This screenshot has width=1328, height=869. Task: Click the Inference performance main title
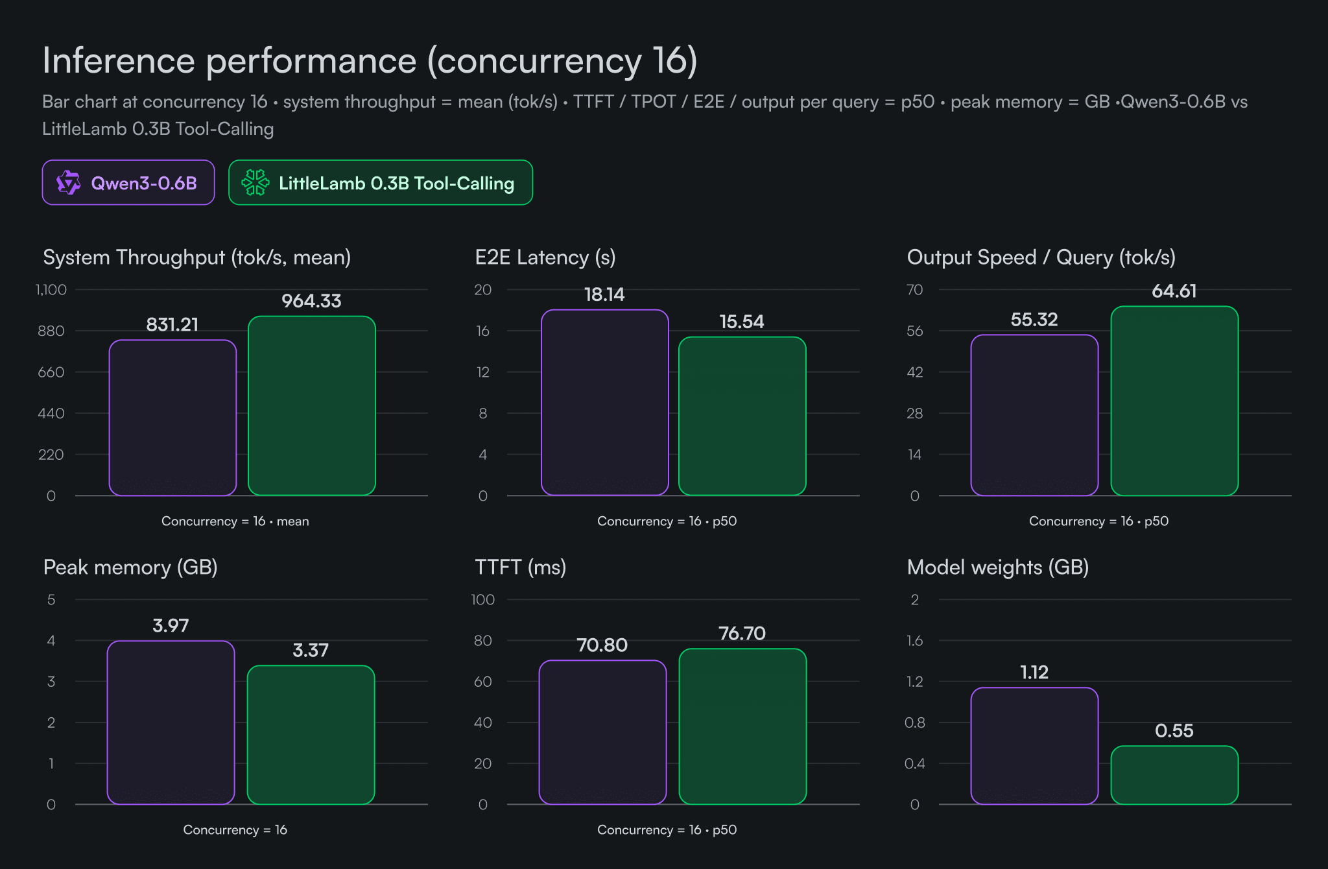coord(370,61)
